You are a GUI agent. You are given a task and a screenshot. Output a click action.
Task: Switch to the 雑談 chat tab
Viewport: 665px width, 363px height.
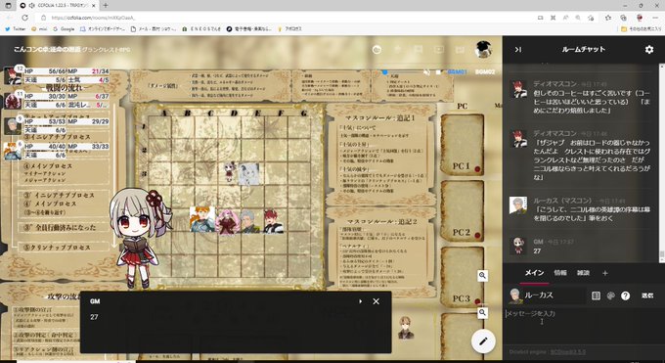coord(583,273)
